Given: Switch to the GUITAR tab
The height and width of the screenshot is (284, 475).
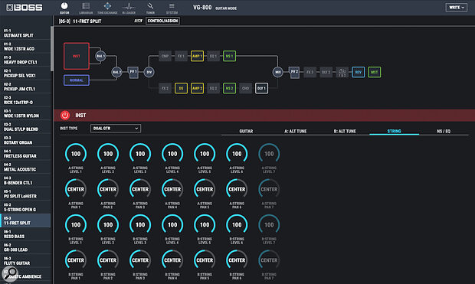Looking at the screenshot, I should [246, 131].
